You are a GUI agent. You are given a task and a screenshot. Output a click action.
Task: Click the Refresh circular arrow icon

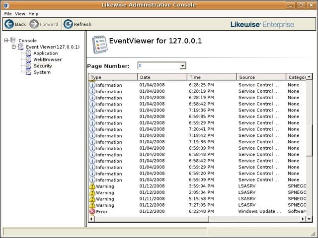(x=68, y=24)
